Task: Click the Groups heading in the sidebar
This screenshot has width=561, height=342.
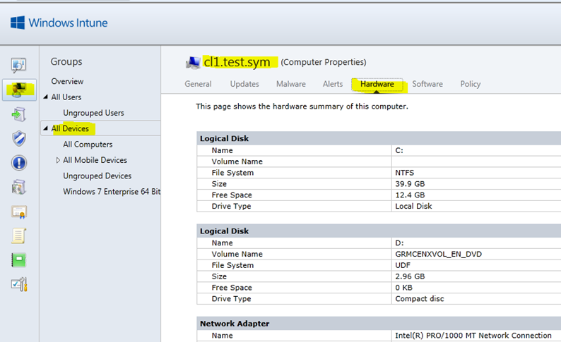Action: [66, 62]
